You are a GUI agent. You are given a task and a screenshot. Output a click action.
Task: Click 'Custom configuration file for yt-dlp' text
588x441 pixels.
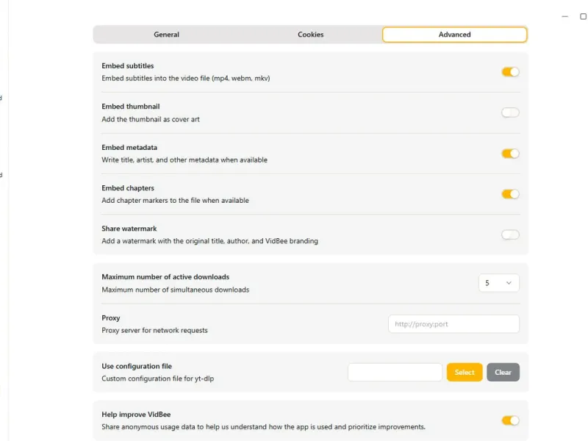[157, 379]
